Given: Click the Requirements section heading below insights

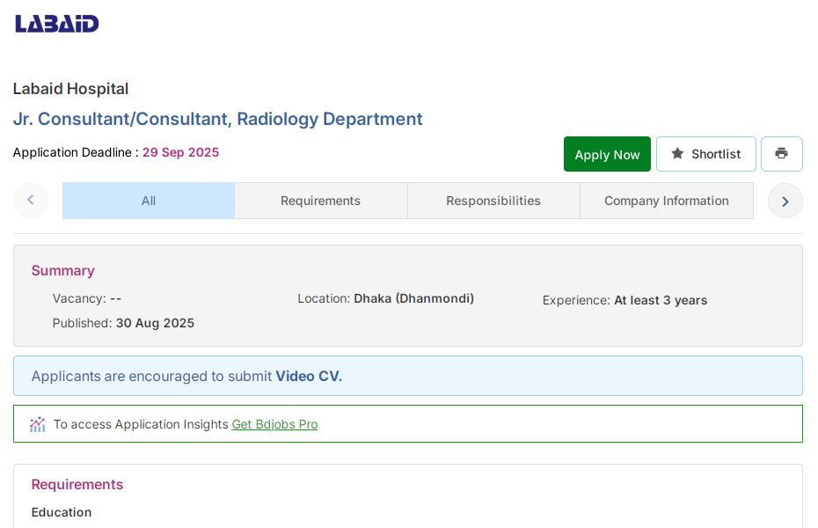Looking at the screenshot, I should [77, 484].
